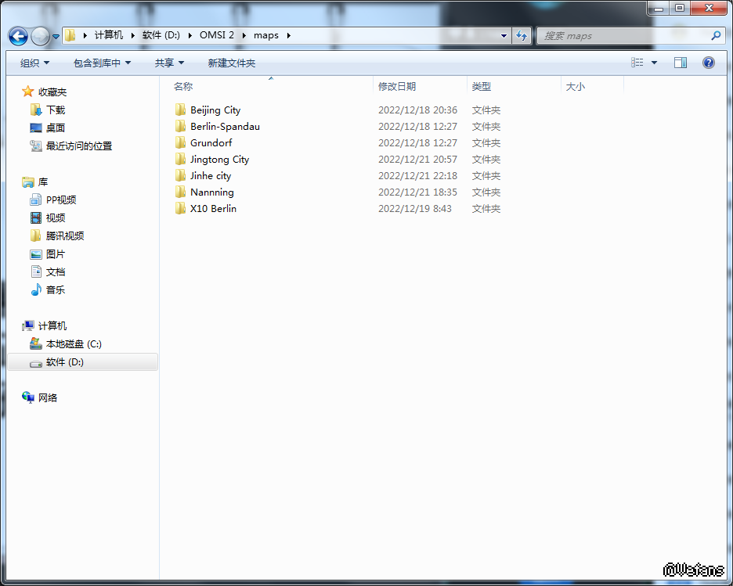Select 软件 (D:) drive in navigation pane
733x586 pixels.
(x=83, y=362)
